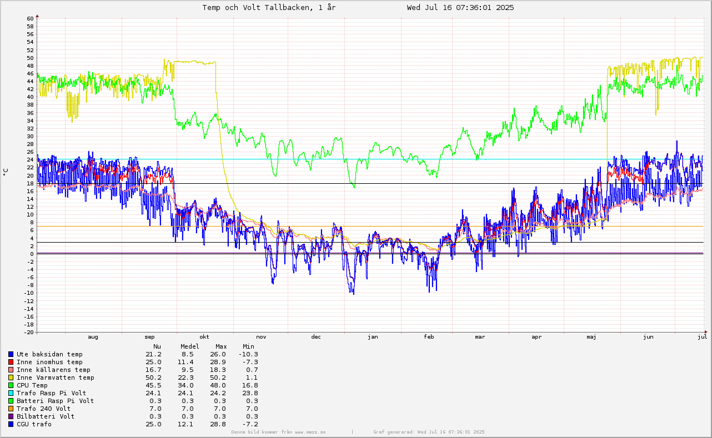Click the 'okt' month label on x-axis
The height and width of the screenshot is (438, 712).
(x=204, y=337)
